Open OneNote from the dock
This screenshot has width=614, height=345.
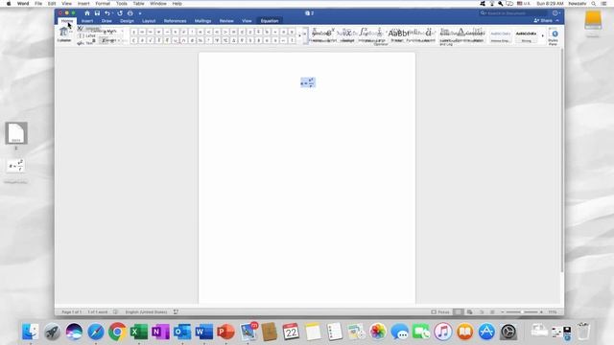pyautogui.click(x=160, y=332)
